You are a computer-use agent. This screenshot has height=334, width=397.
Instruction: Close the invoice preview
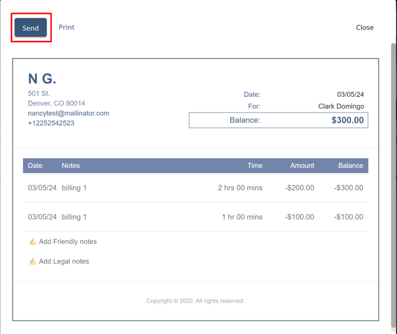click(x=365, y=27)
